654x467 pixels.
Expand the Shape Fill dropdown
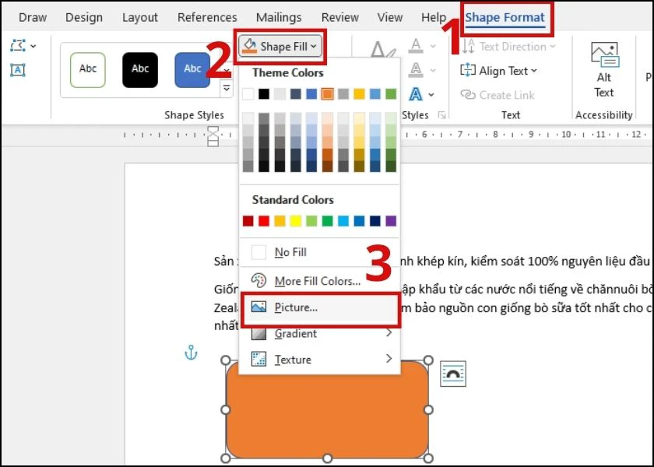pyautogui.click(x=280, y=47)
